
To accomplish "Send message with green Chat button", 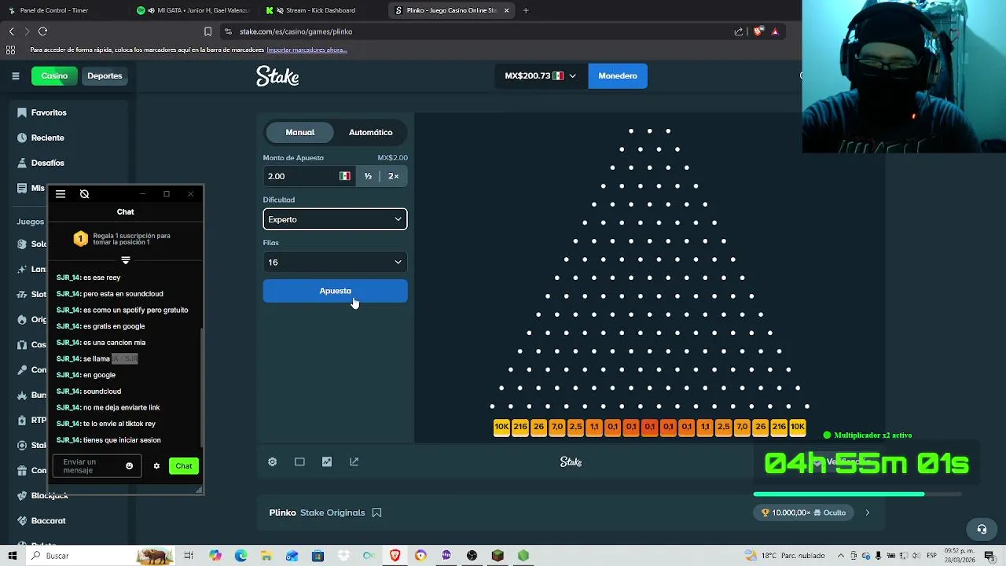I will pyautogui.click(x=184, y=466).
